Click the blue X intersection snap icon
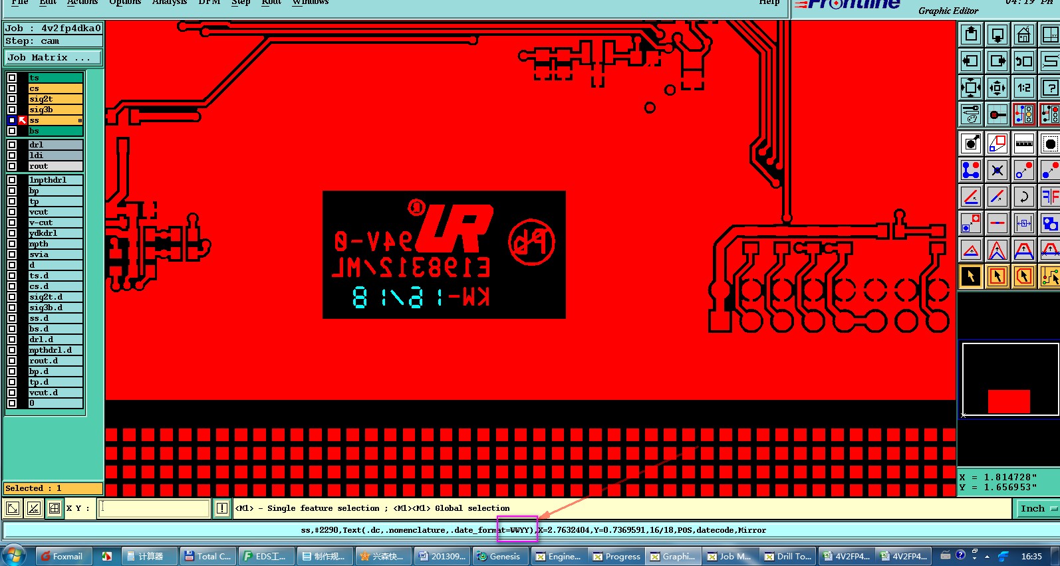Screen dimensions: 1060x566 click(997, 170)
